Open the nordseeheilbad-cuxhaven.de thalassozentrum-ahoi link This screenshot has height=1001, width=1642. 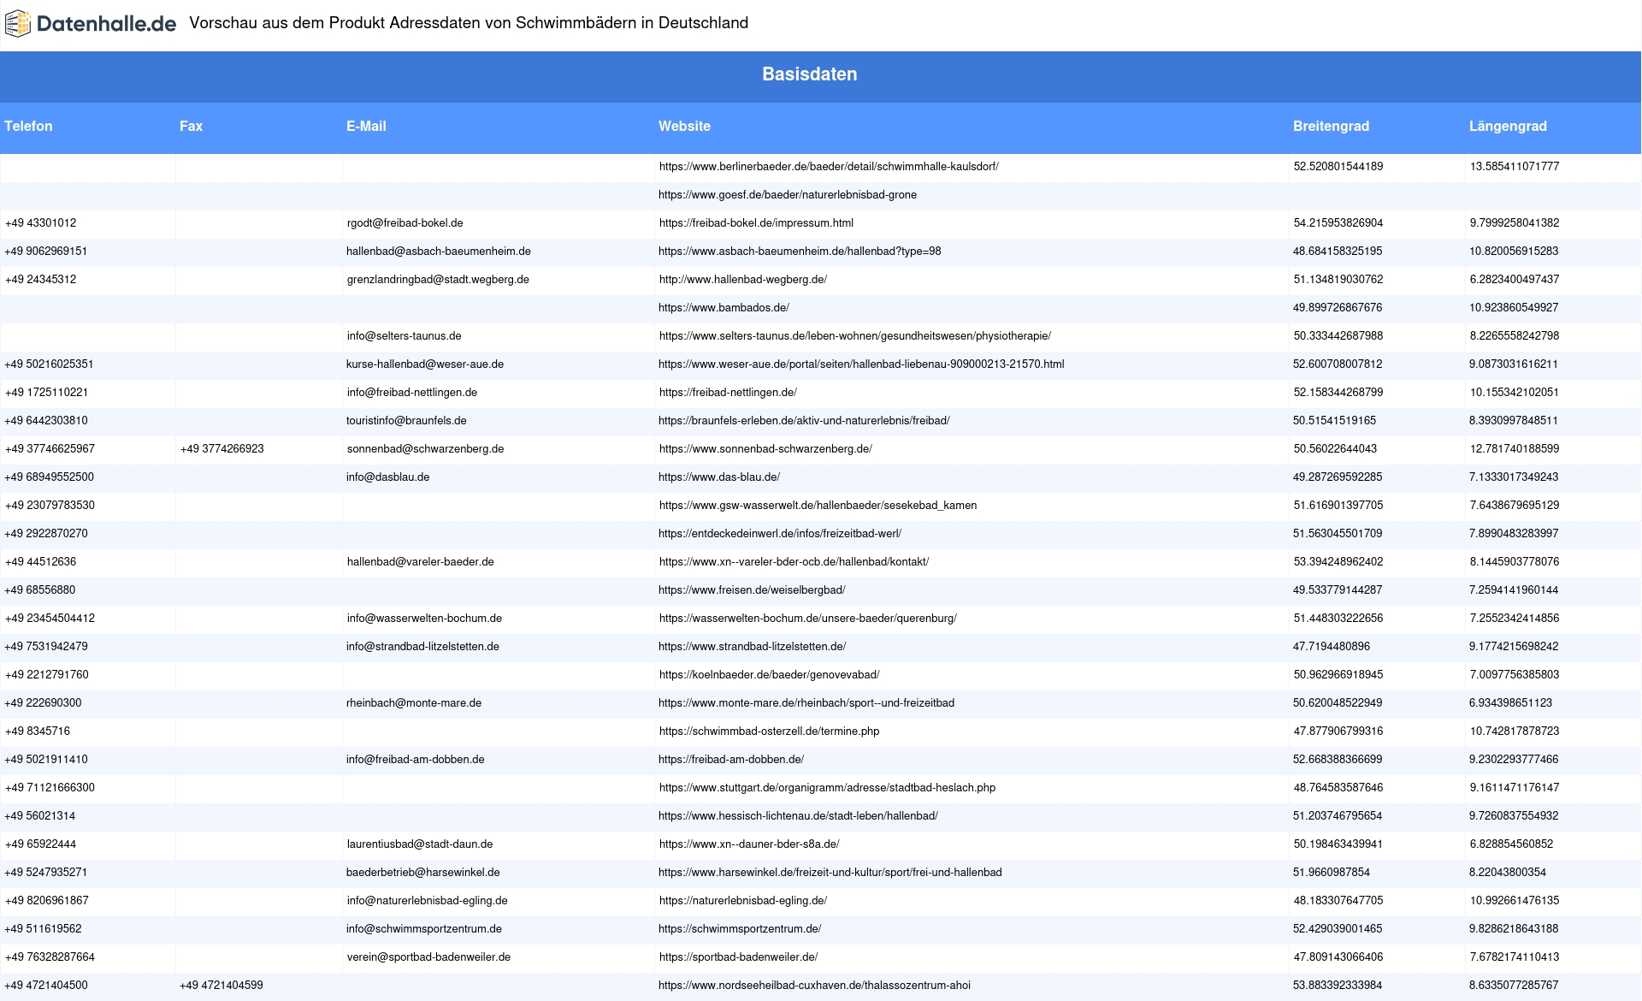click(x=814, y=986)
